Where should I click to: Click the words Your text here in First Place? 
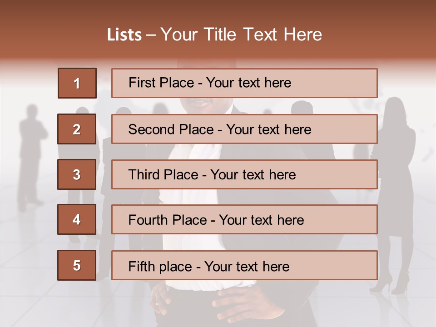point(248,83)
